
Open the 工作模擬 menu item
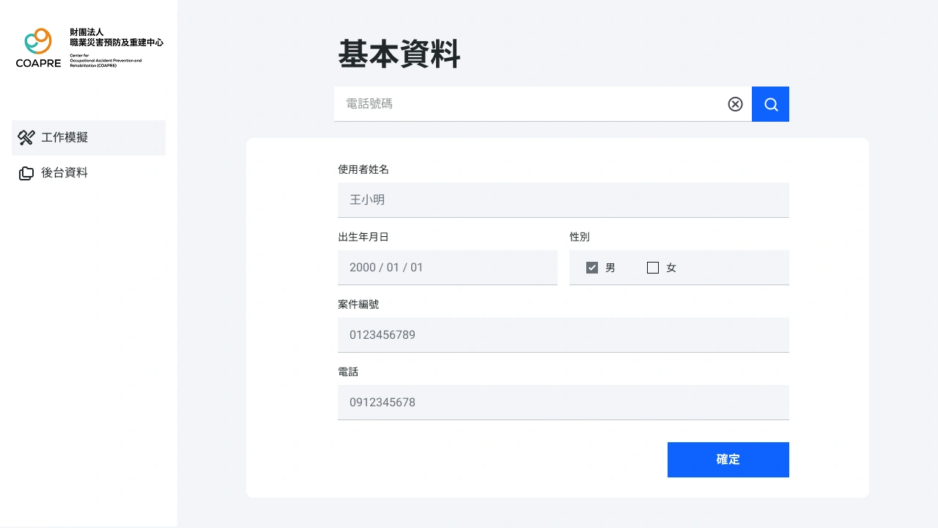[89, 138]
